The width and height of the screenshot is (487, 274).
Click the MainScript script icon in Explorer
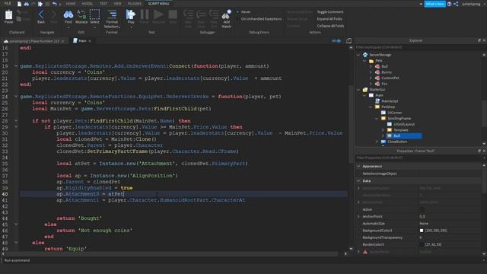coord(377,101)
